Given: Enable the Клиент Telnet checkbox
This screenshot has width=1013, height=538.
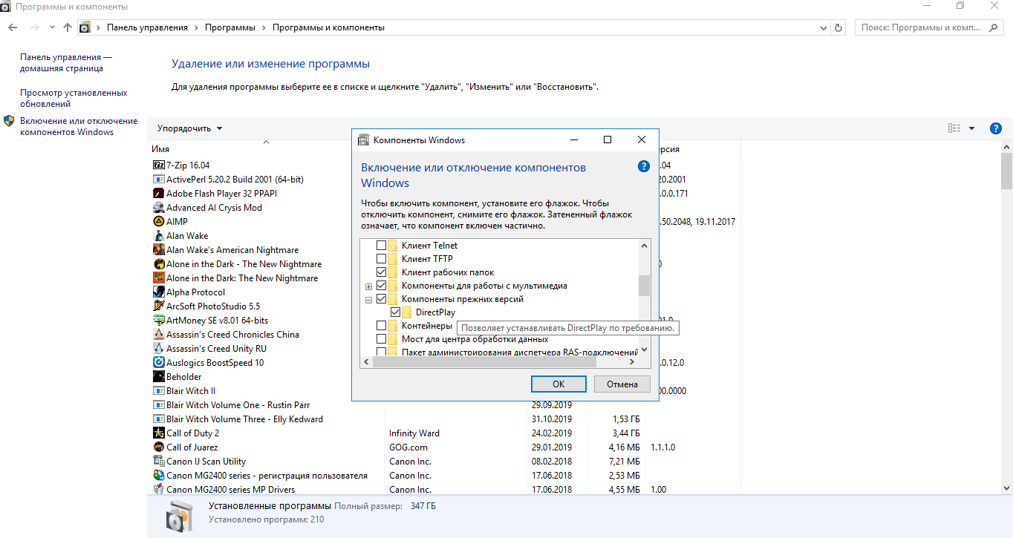Looking at the screenshot, I should pyautogui.click(x=381, y=246).
